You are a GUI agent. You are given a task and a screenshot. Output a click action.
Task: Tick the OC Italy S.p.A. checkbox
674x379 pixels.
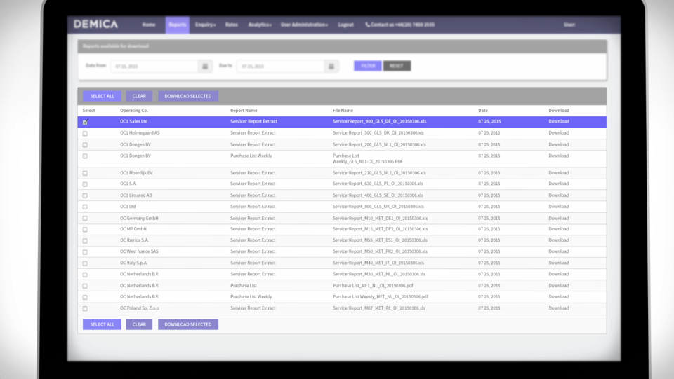click(85, 263)
